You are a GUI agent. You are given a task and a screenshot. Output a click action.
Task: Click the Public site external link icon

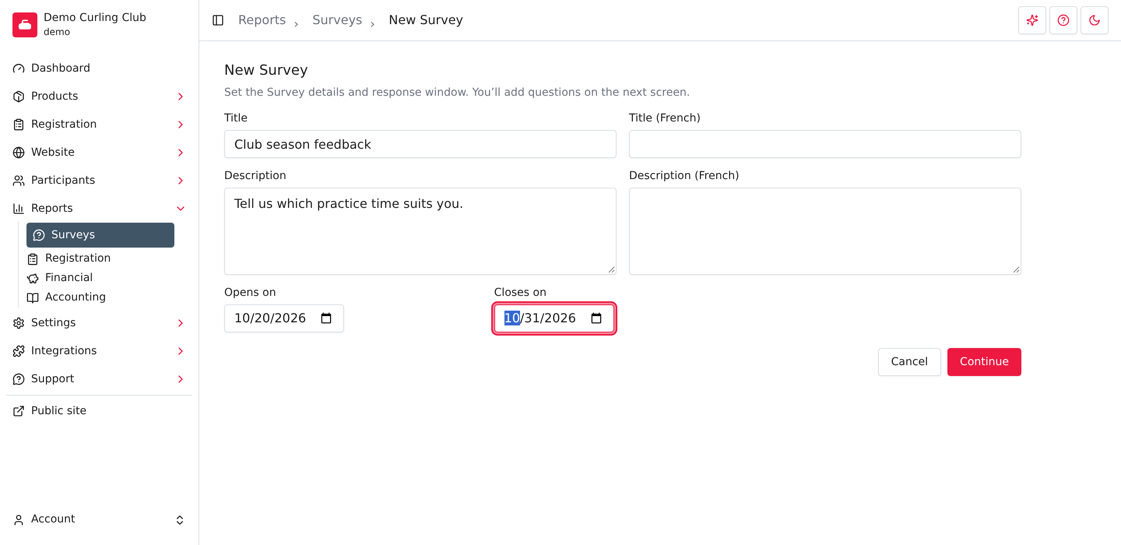[x=18, y=411]
